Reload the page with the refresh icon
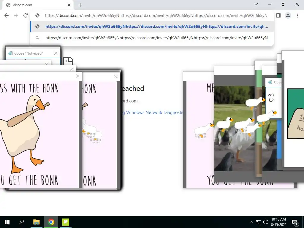 pyautogui.click(x=26, y=15)
